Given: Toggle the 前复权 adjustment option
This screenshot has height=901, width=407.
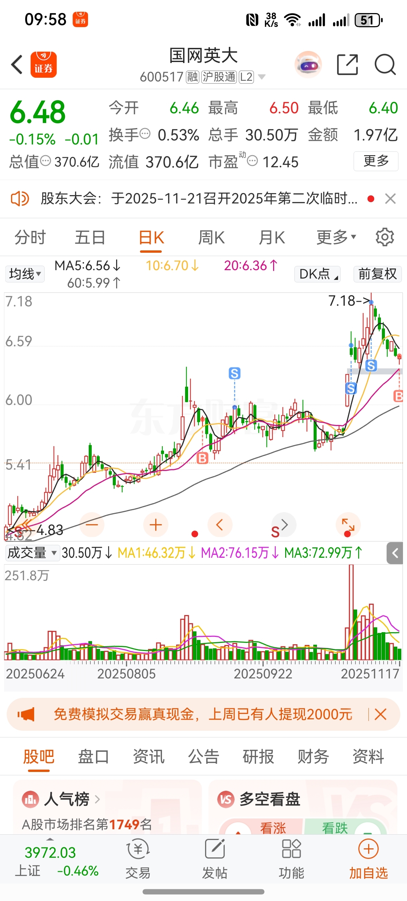Looking at the screenshot, I should pyautogui.click(x=378, y=274).
